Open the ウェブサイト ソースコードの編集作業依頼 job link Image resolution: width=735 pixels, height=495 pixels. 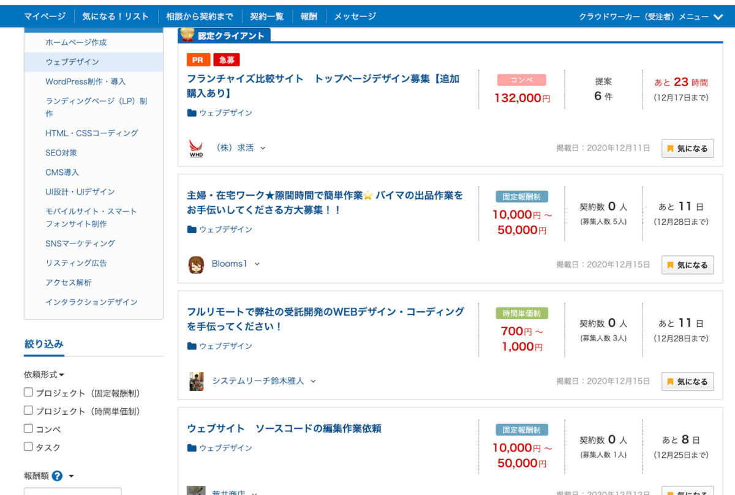point(284,428)
